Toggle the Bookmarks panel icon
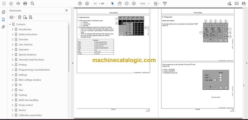 pyautogui.click(x=4, y=20)
